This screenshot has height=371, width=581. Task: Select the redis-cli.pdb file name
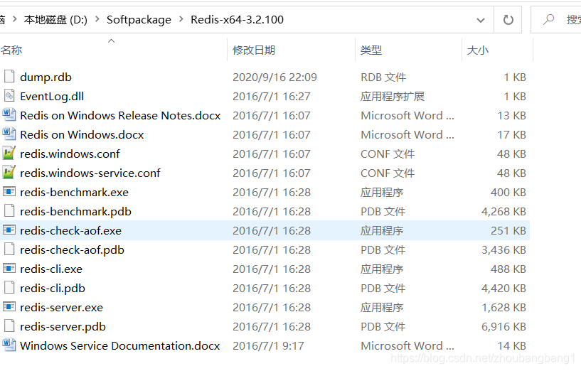[x=53, y=288]
